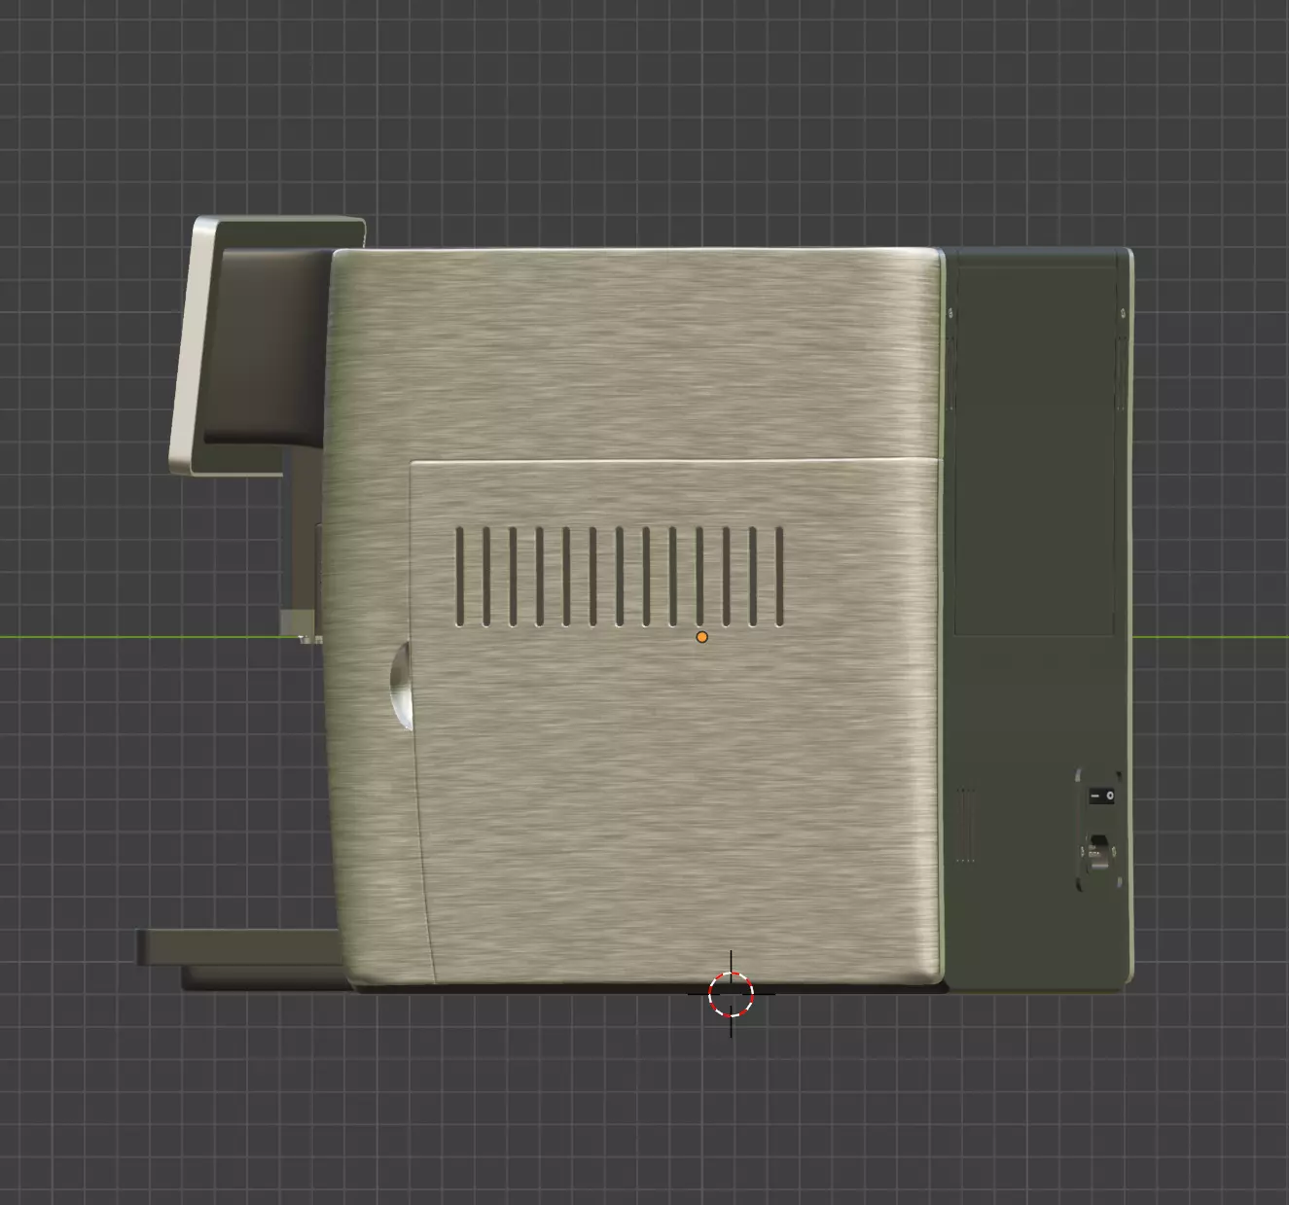
Task: Click the red-white 3D cursor circle
Action: [731, 994]
